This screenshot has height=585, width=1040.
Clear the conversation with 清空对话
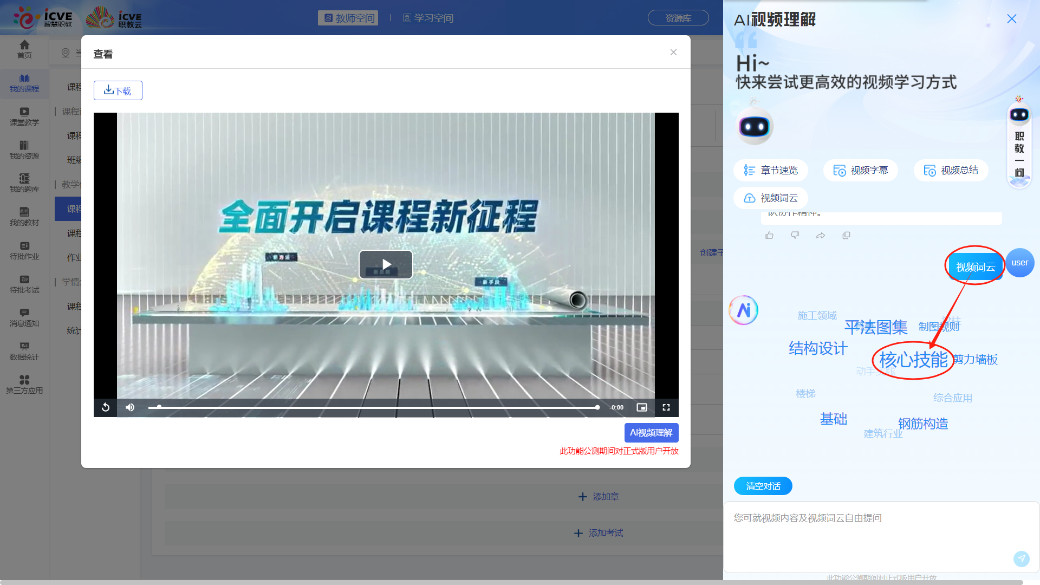pyautogui.click(x=763, y=486)
